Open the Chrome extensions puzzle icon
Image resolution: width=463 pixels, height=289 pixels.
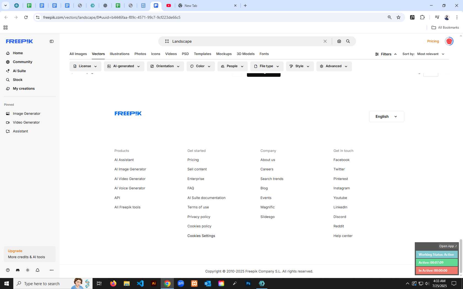[x=422, y=17]
